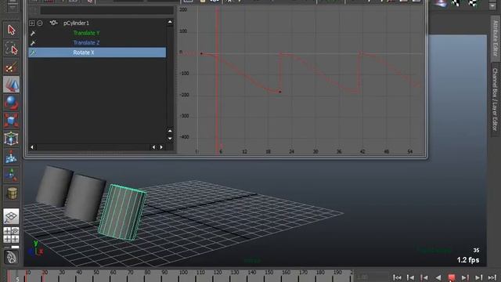Pick the Paint Selection tool

click(11, 67)
